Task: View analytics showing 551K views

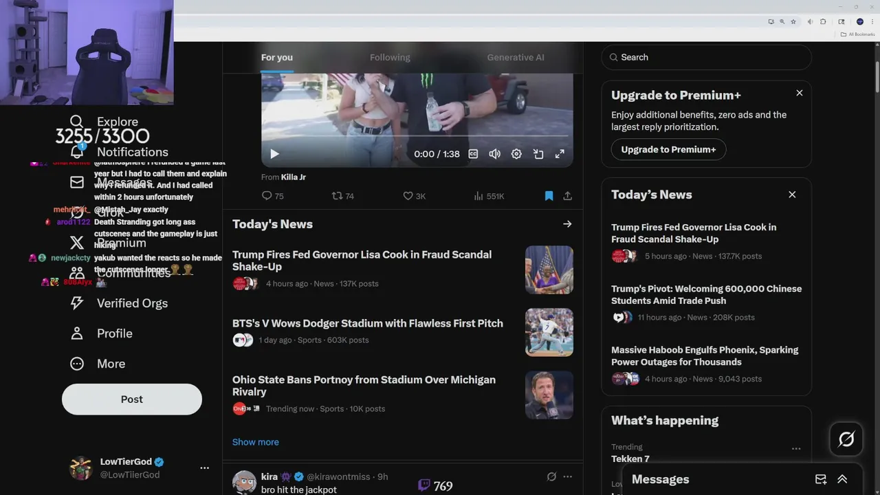Action: point(489,196)
